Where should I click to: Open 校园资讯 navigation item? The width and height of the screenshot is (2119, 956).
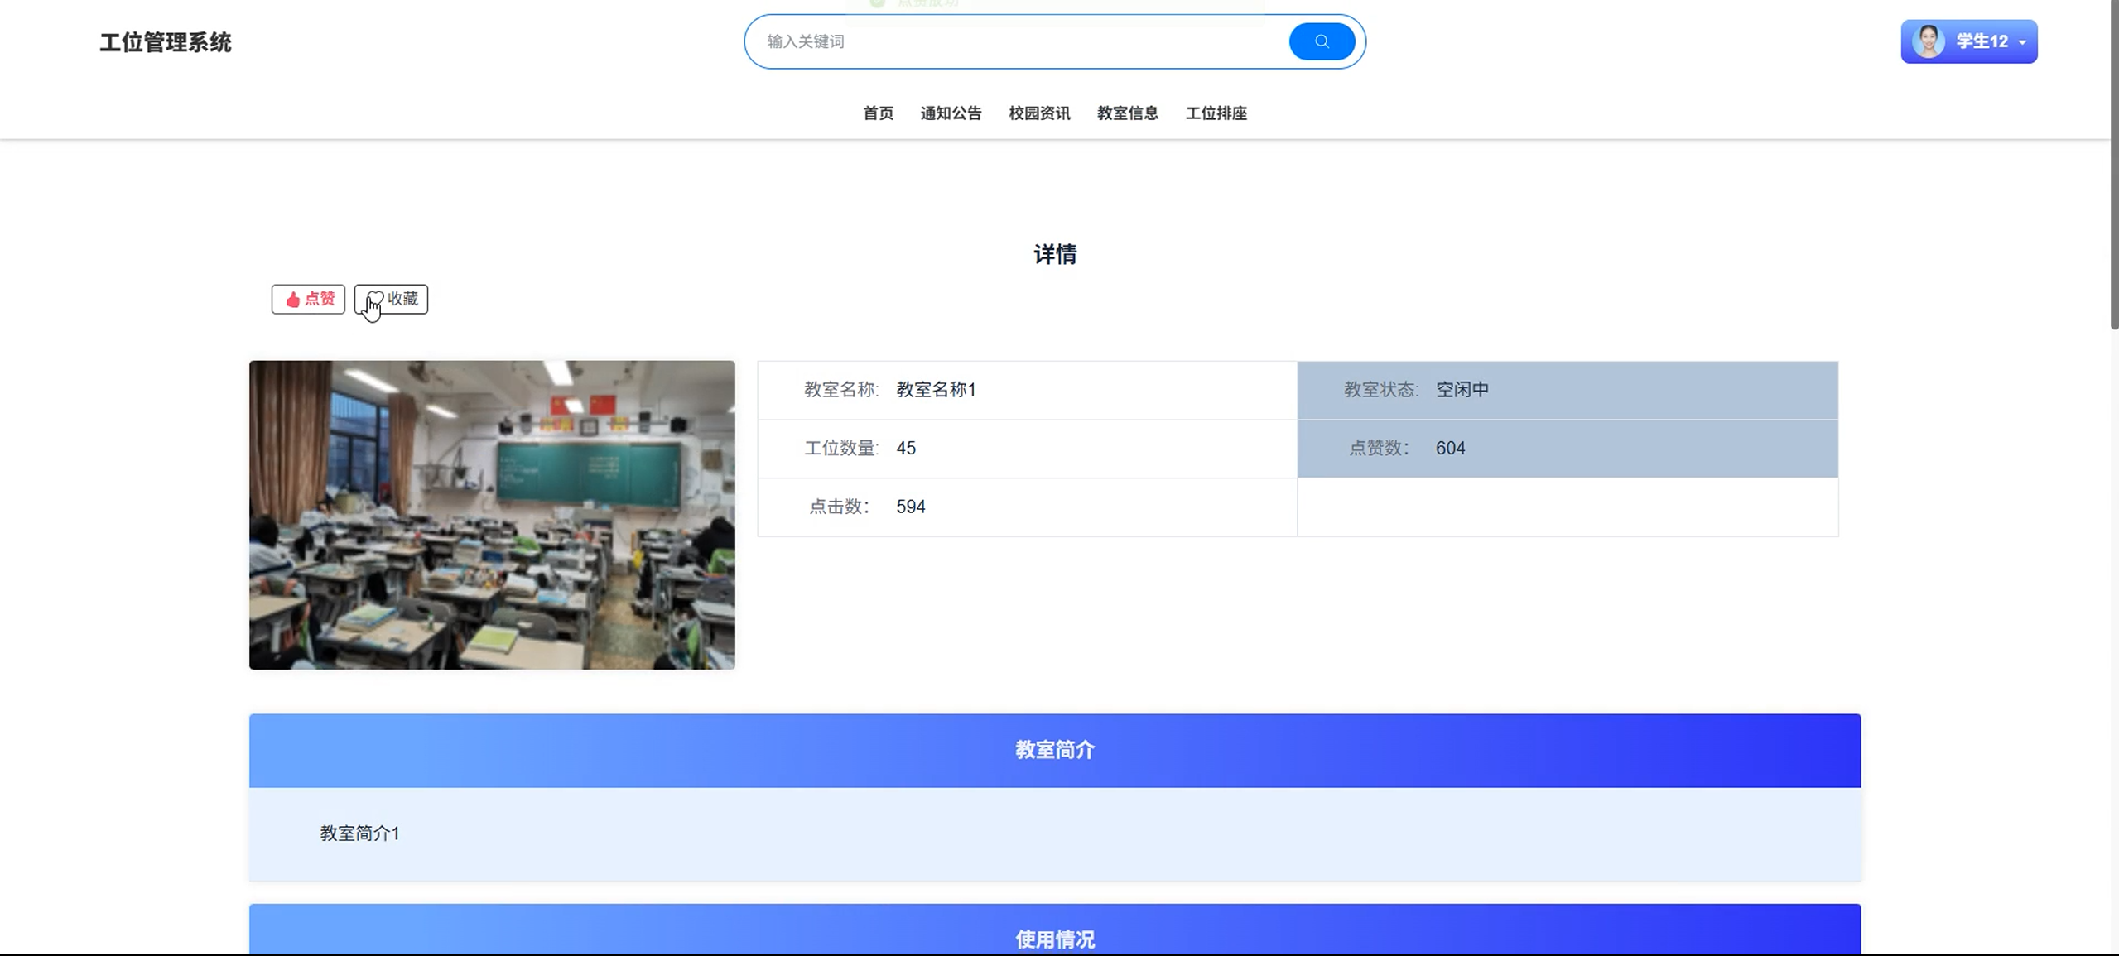[x=1039, y=113]
